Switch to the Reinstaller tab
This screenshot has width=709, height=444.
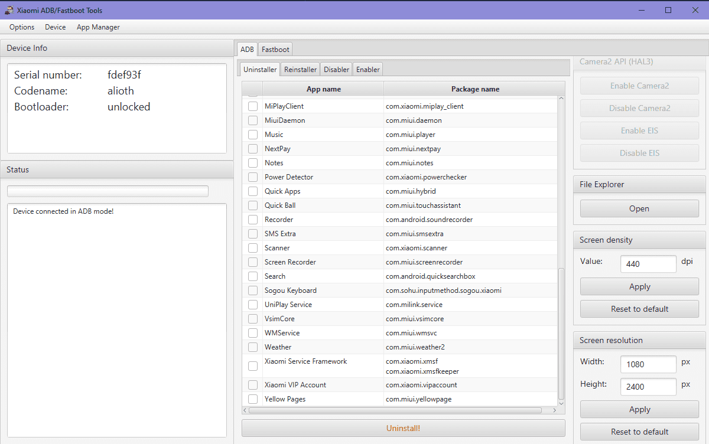coord(300,70)
